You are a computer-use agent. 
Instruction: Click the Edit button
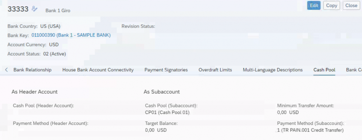click(314, 6)
